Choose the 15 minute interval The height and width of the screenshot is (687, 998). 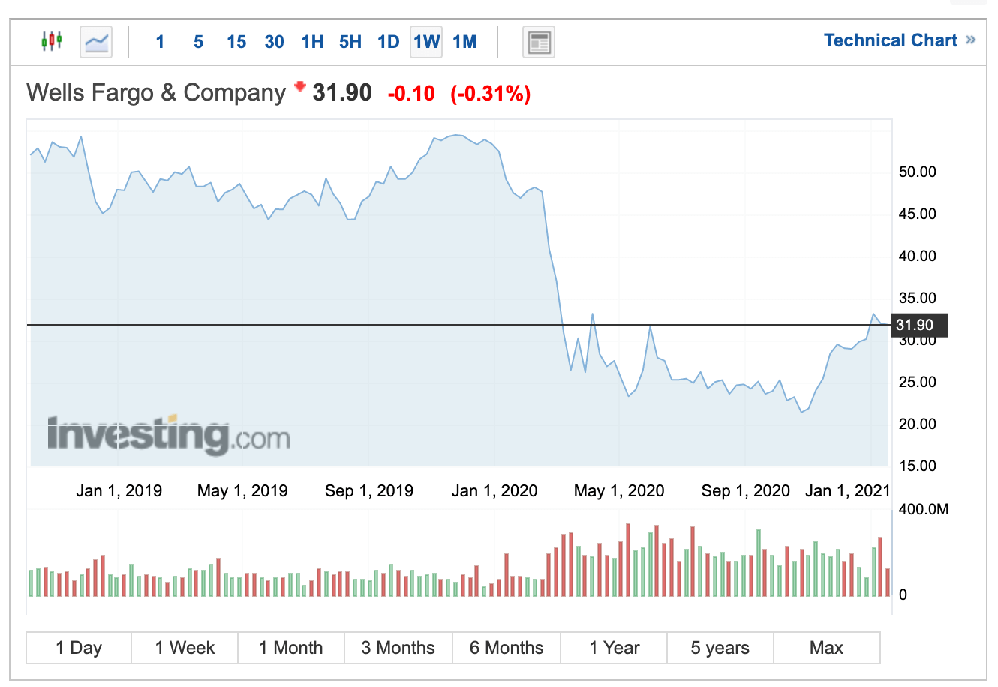(x=236, y=42)
